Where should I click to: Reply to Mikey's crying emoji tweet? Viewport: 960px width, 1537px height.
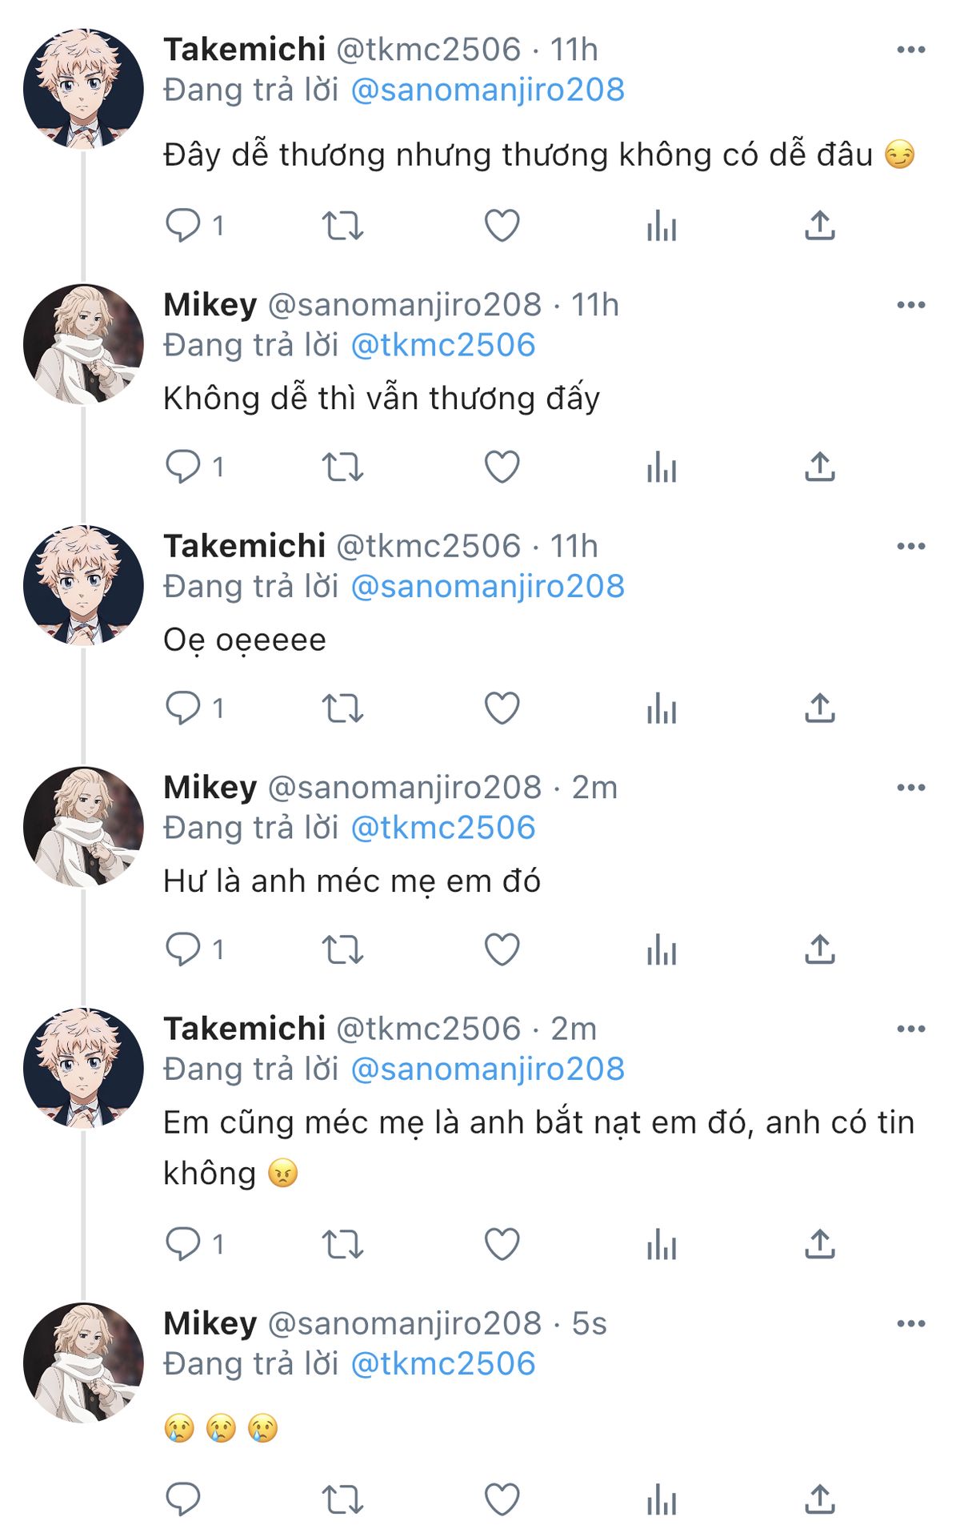pos(183,1499)
